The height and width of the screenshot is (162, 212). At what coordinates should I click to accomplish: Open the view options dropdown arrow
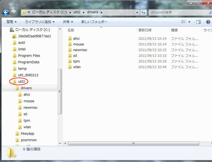tap(189, 22)
